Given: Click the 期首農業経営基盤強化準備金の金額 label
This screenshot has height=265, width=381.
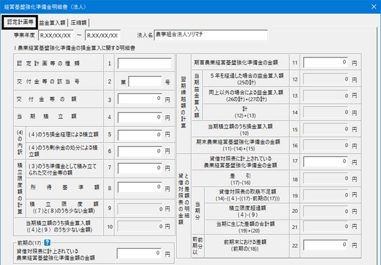Looking at the screenshot, I should click(x=236, y=62).
